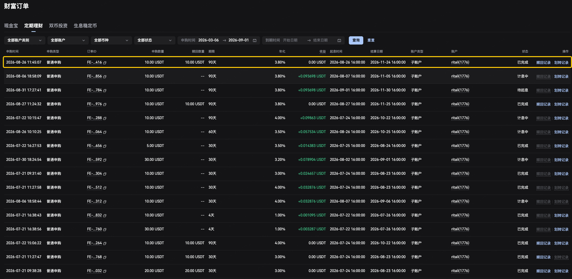Copy the order ID ending in 288
The image size is (572, 279).
[x=105, y=118]
